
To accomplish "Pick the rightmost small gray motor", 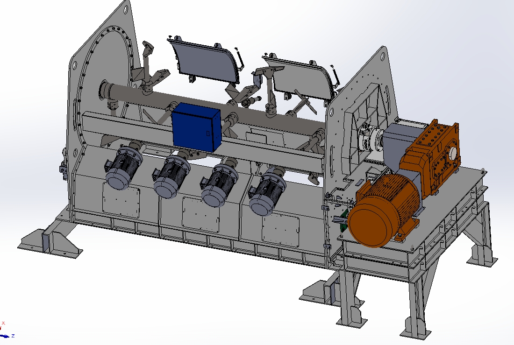I will [266, 192].
